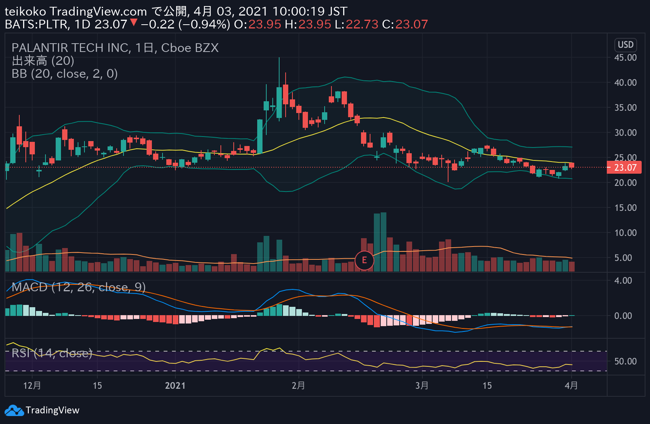Click the 20.00 price axis label

[625, 183]
